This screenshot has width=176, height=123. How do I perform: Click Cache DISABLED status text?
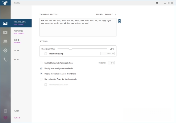pyautogui.click(x=17, y=43)
